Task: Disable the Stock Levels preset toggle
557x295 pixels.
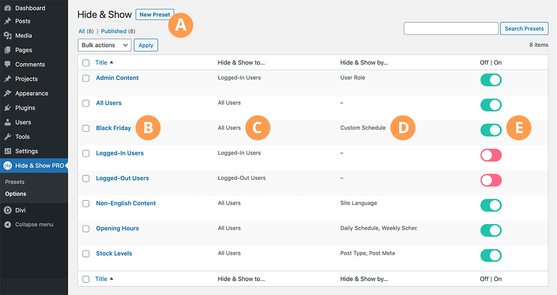Action: coord(491,255)
